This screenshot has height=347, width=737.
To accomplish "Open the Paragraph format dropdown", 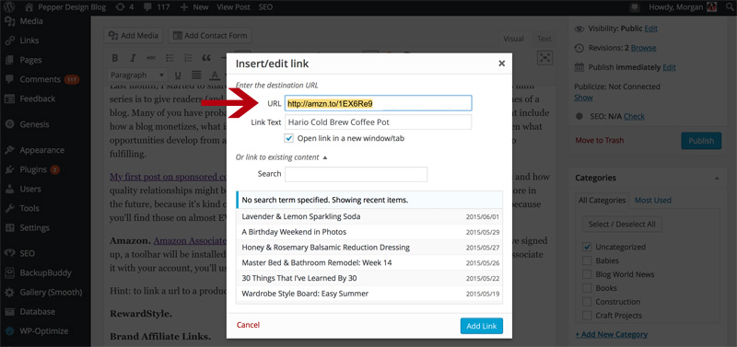I will (137, 75).
